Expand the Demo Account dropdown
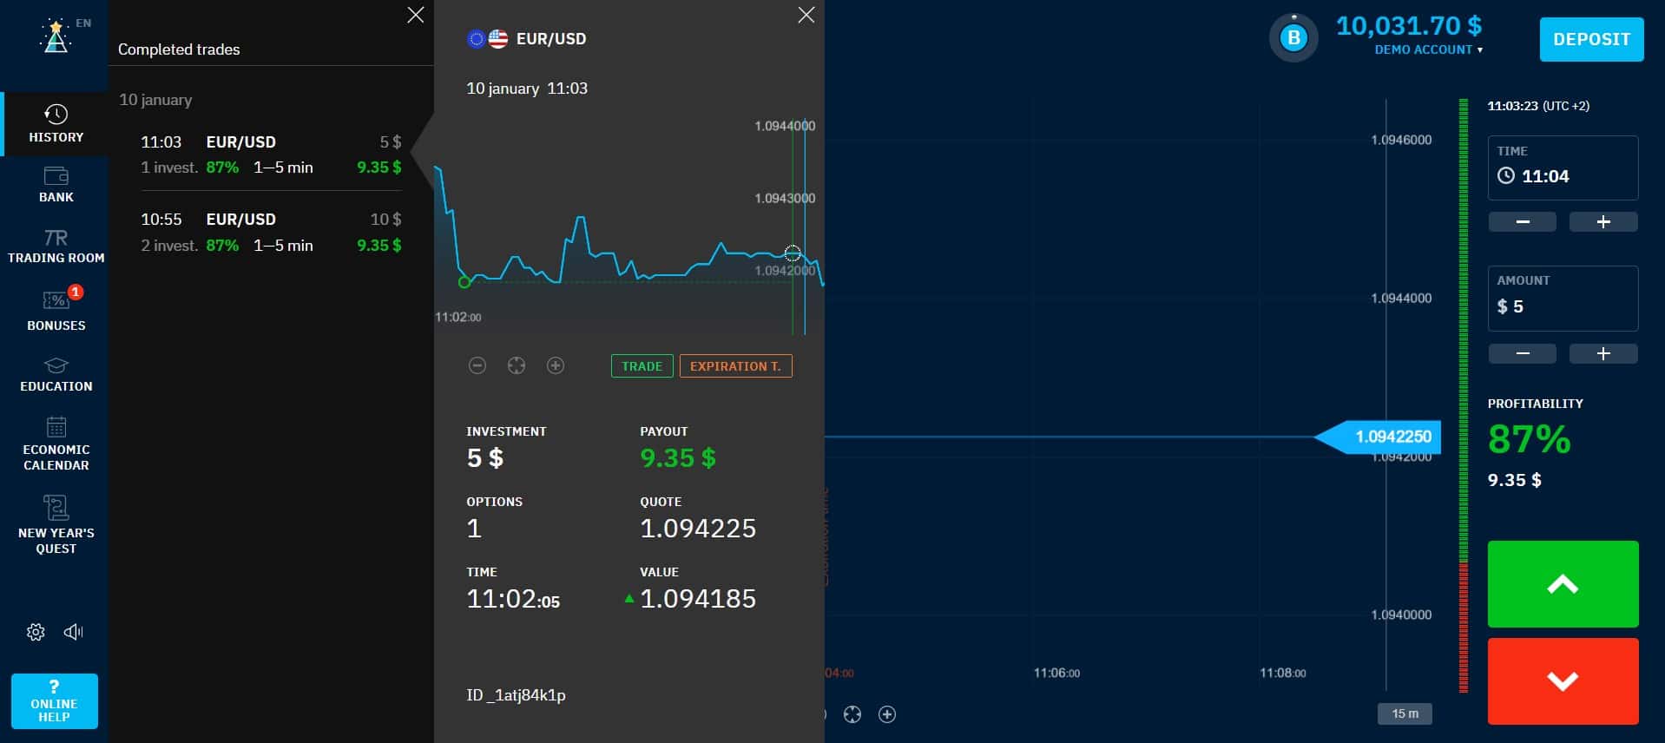Screen dimensions: 1665x743 [x=1428, y=49]
